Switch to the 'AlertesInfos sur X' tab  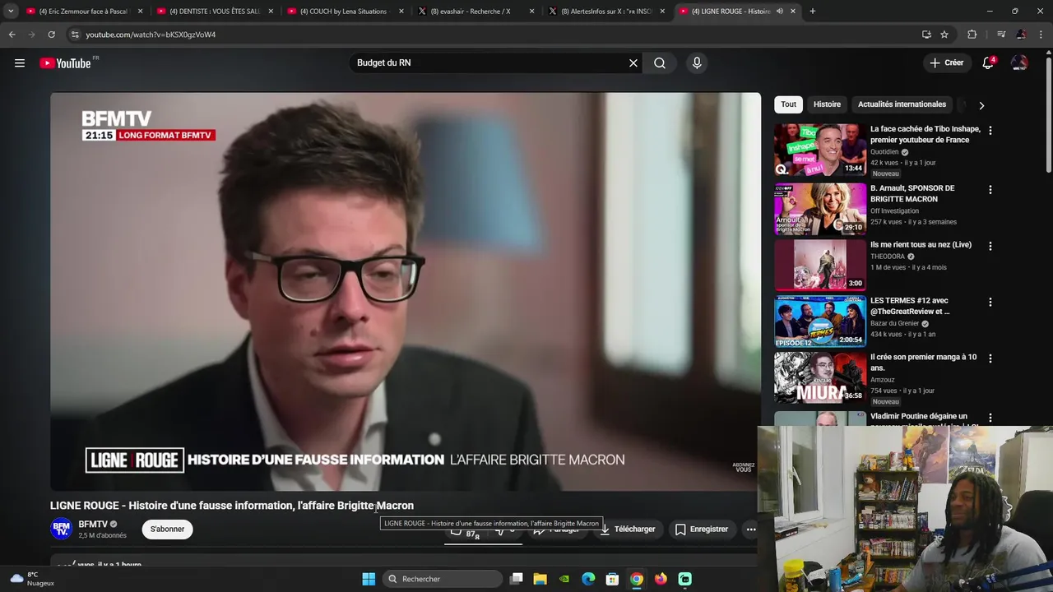click(x=606, y=12)
